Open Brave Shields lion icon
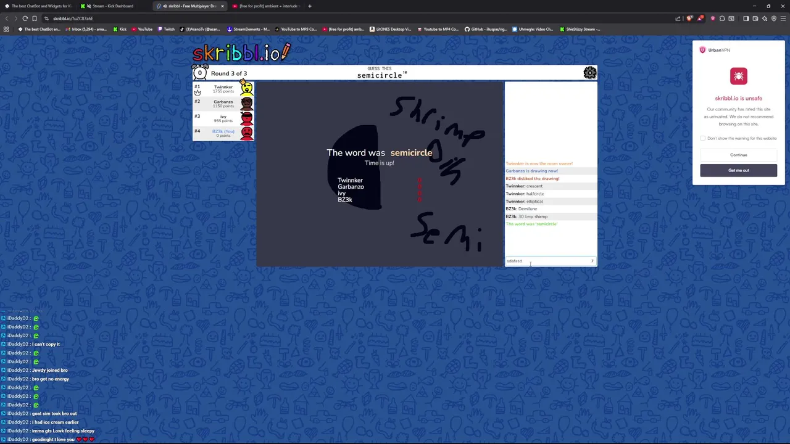Viewport: 790px width, 444px height. tap(689, 18)
